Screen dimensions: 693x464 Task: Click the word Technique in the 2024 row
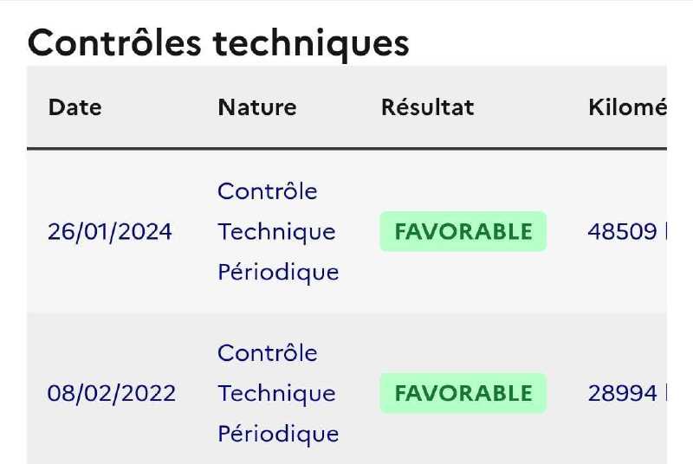coord(276,232)
